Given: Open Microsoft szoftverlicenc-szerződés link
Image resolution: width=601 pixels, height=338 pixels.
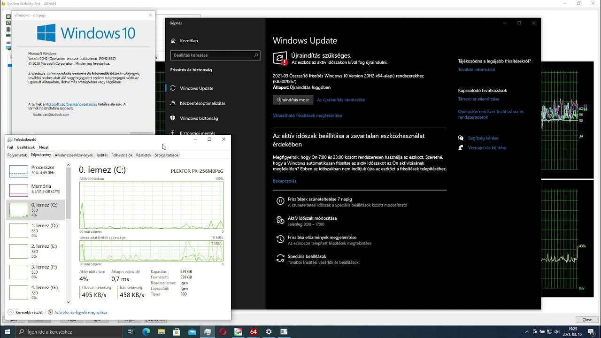Looking at the screenshot, I should click(71, 104).
